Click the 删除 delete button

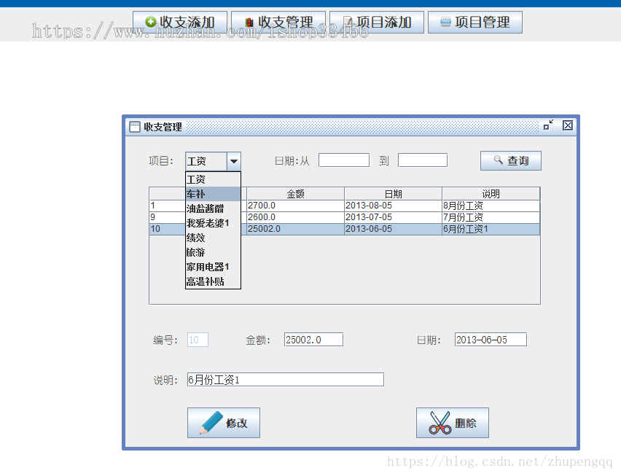tap(453, 423)
